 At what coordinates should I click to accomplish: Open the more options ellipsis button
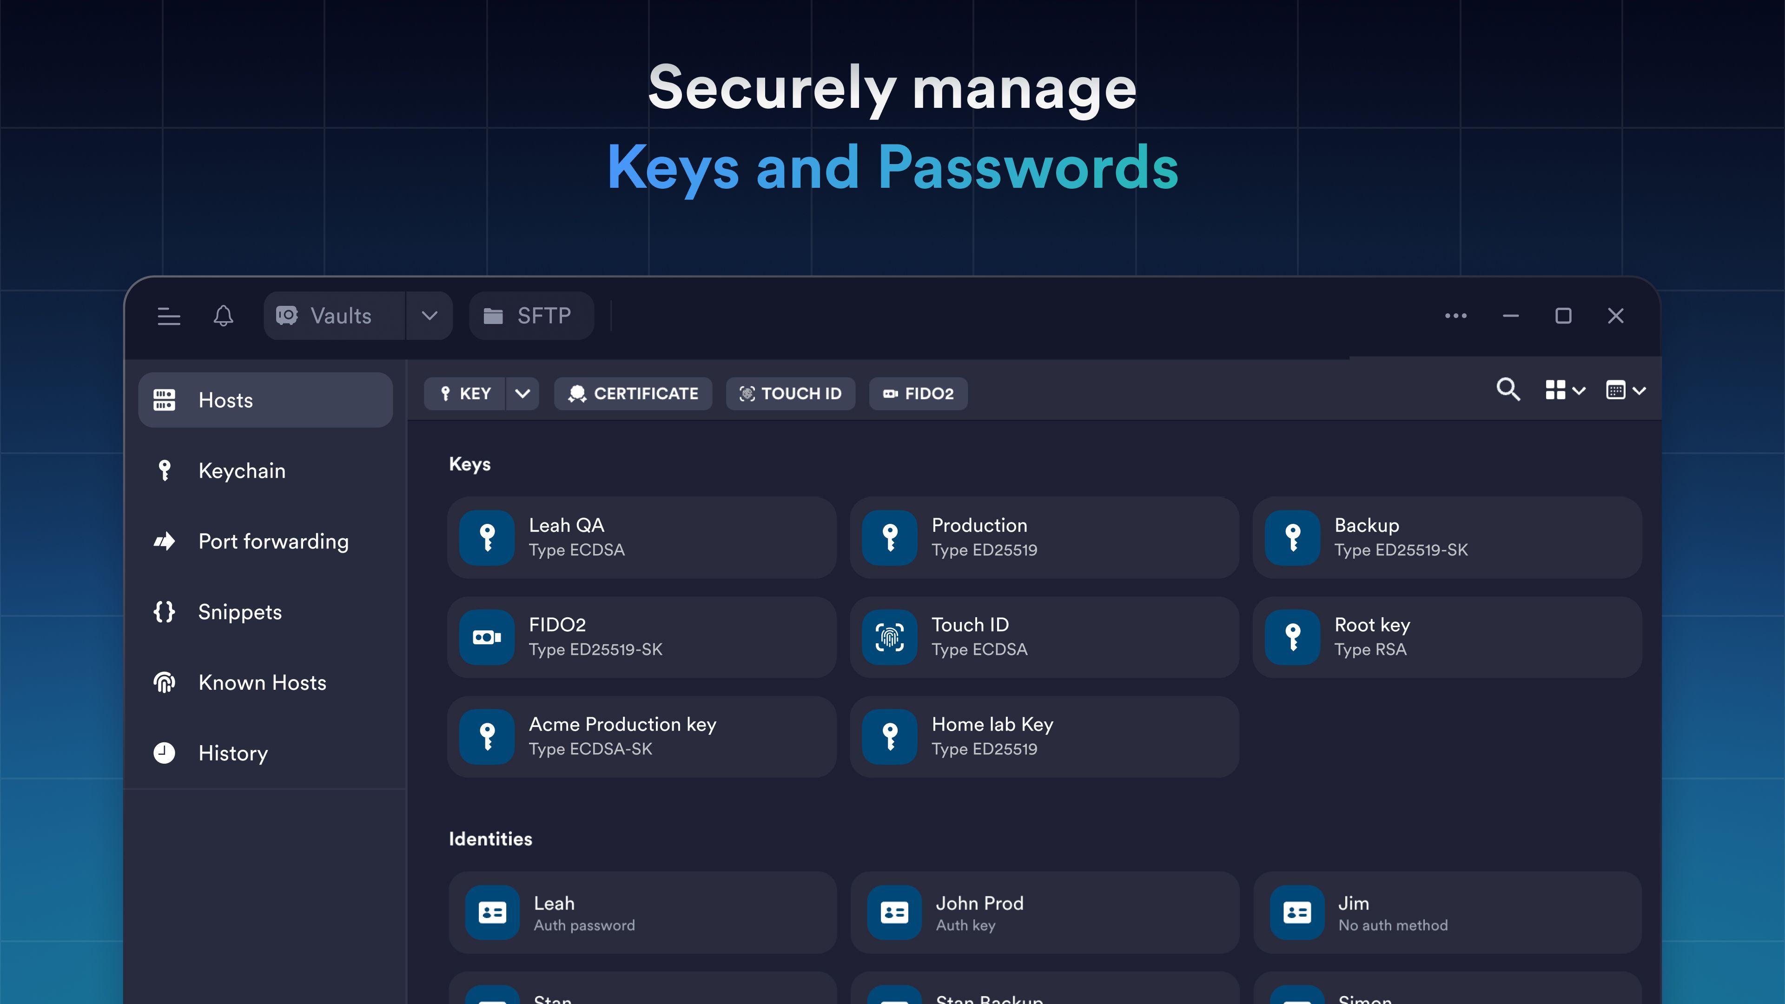[1455, 316]
